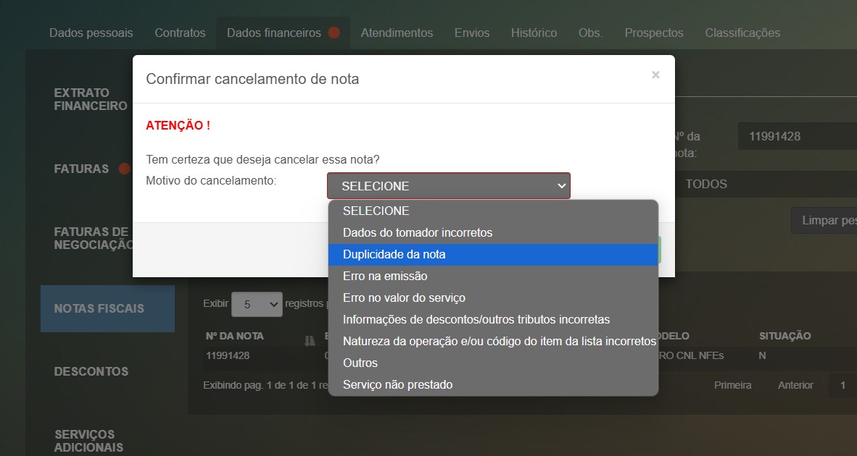Go to Anterior page in pagination

point(795,385)
